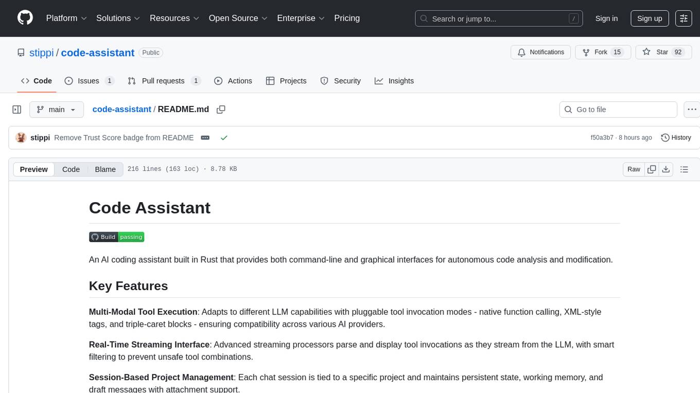Open commit f50a3b7
Viewport: 700px width, 393px height.
pyautogui.click(x=602, y=137)
